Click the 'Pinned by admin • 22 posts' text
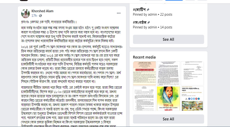The width and height of the screenshot is (230, 127). point(153,15)
